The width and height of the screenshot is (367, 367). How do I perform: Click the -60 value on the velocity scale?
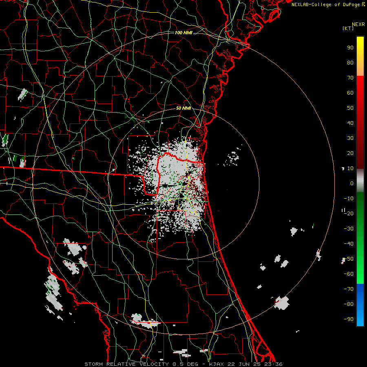pyautogui.click(x=349, y=274)
